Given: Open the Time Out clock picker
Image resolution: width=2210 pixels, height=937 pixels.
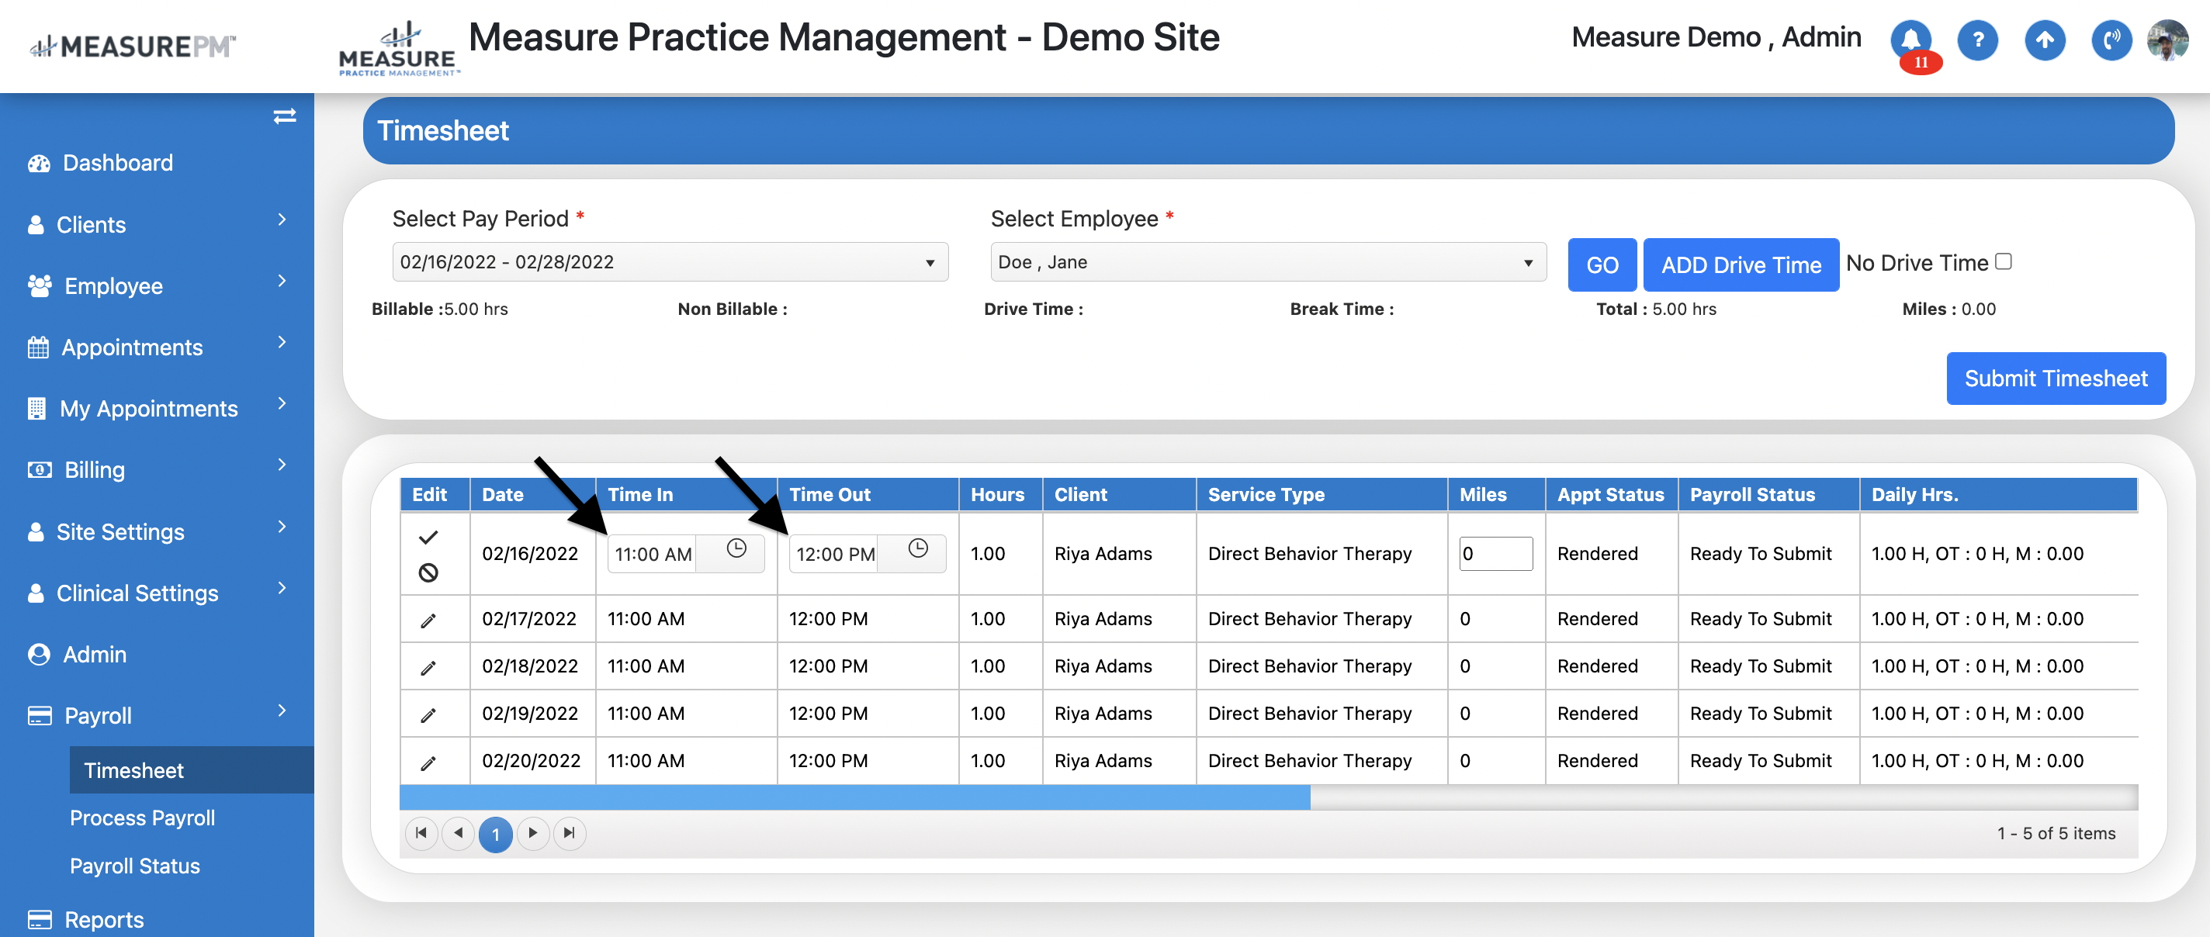Looking at the screenshot, I should [917, 548].
